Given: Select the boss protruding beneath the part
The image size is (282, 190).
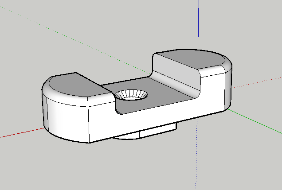Looking at the screenshot, I should [x=146, y=132].
